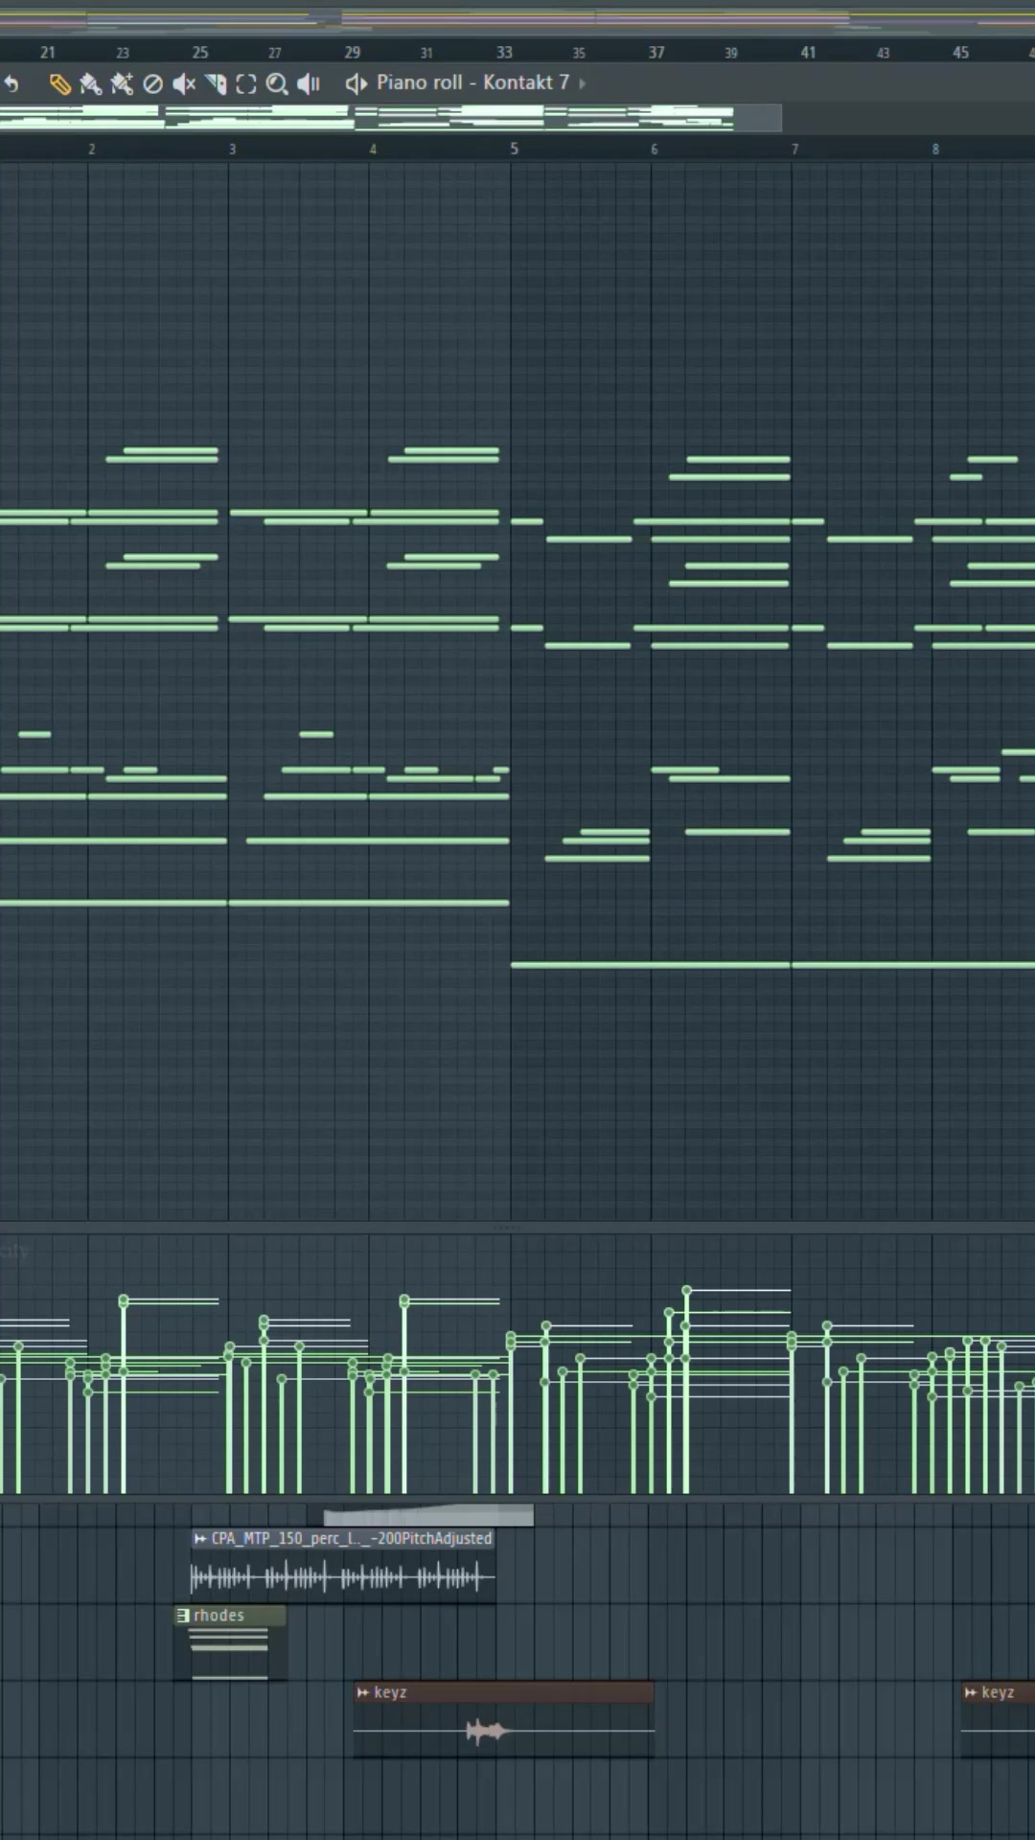Select the Mute notes tool

184,84
